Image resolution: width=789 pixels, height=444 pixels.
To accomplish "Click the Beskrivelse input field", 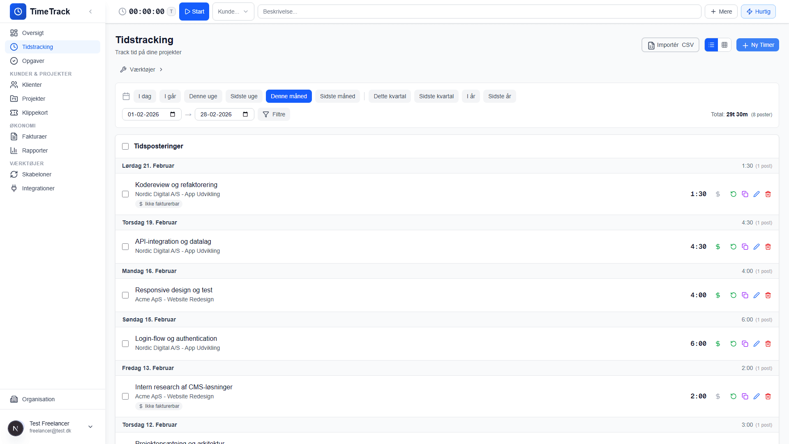I will click(x=479, y=12).
